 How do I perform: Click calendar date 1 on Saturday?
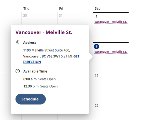pos(96,16)
